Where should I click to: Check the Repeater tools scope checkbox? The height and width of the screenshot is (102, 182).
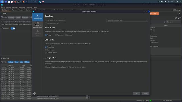[56, 35]
